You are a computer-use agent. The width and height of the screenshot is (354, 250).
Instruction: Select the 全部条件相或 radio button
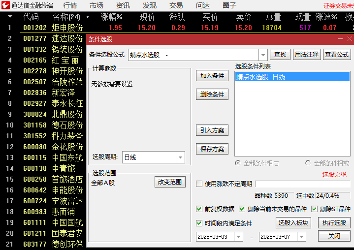coord(308,163)
